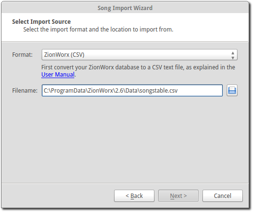Screen dimensions: 253x212
Task: Select the ZionWorx (CSV) format text
Action: point(64,55)
